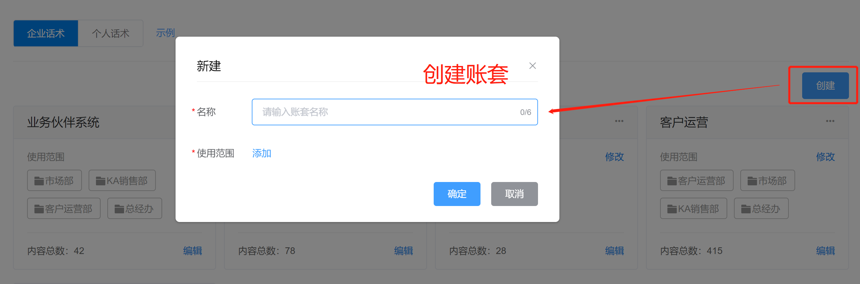Click the 客户运营部 folder tag in 客户运营 card

[x=697, y=180]
